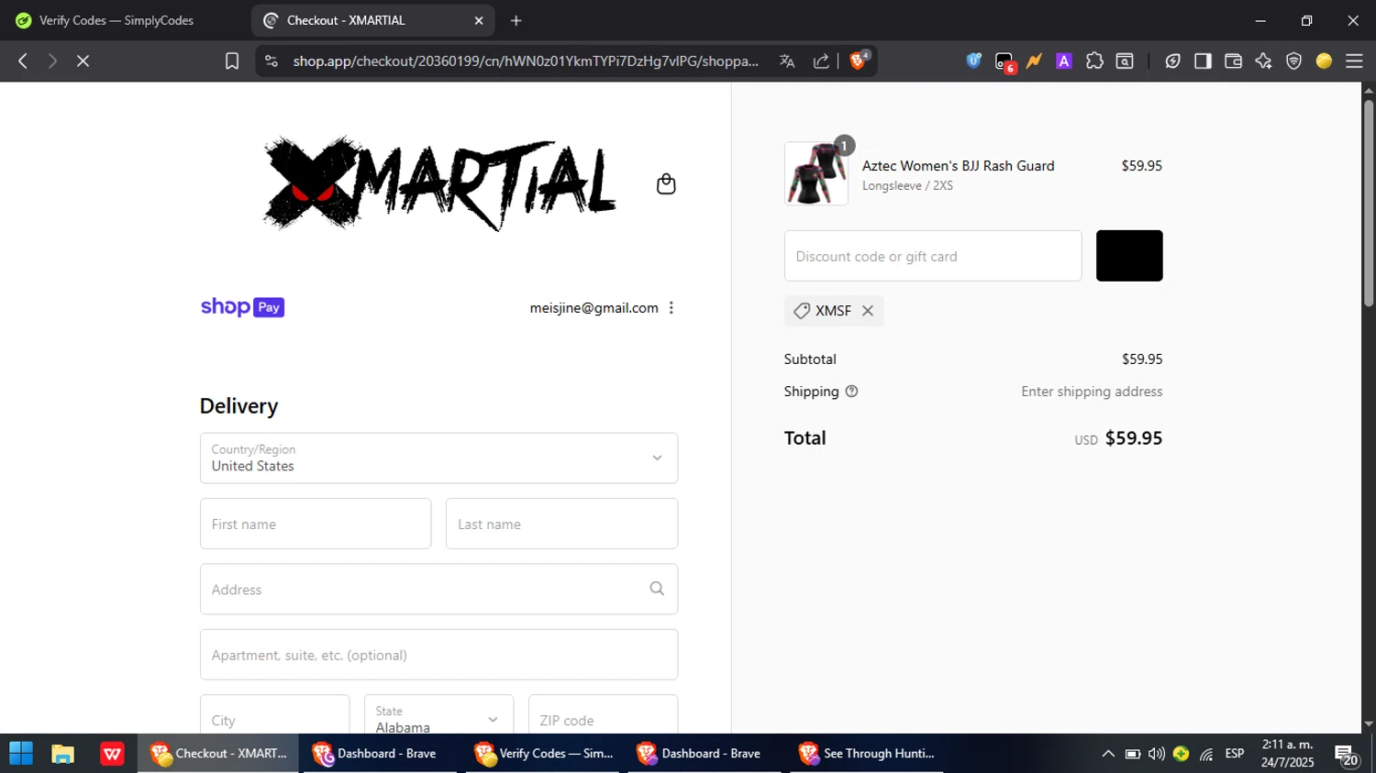Screen dimensions: 1376x773
Task: Click the address bar URL
Action: click(x=526, y=61)
